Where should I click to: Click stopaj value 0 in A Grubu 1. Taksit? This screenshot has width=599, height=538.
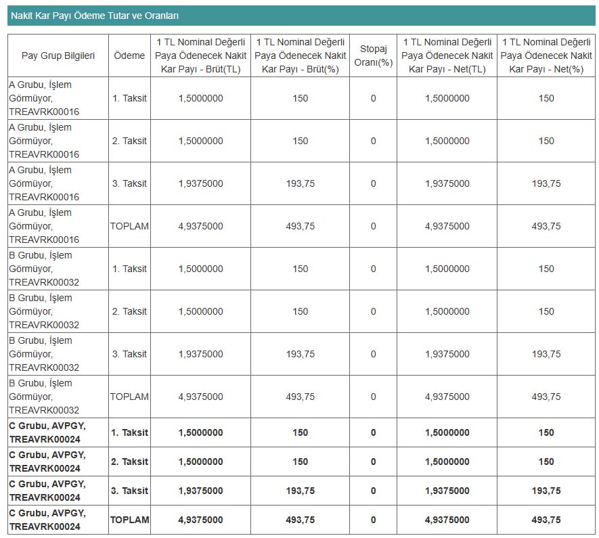click(373, 98)
